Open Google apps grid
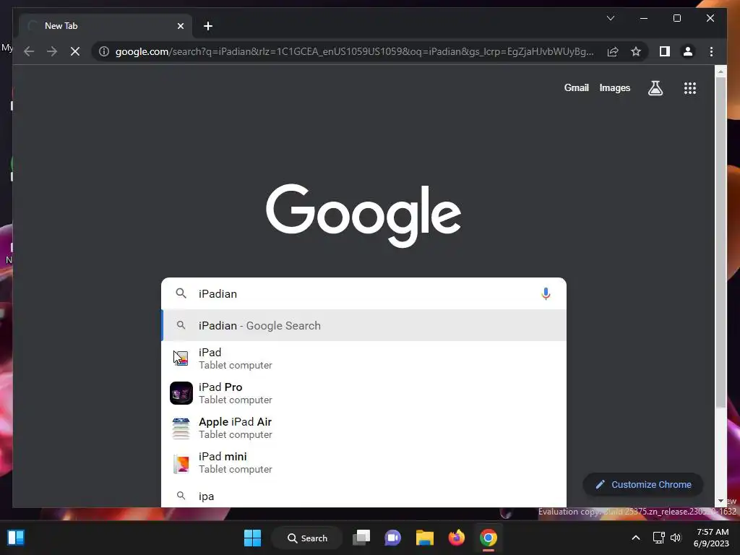 click(x=690, y=87)
